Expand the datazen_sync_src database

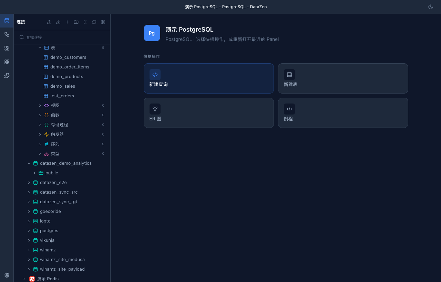pos(29,192)
